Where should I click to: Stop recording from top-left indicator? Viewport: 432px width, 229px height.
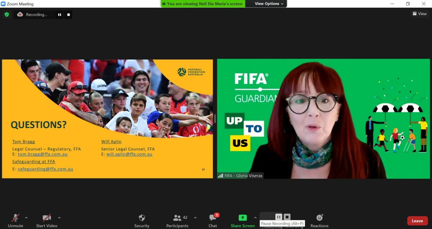click(x=68, y=15)
